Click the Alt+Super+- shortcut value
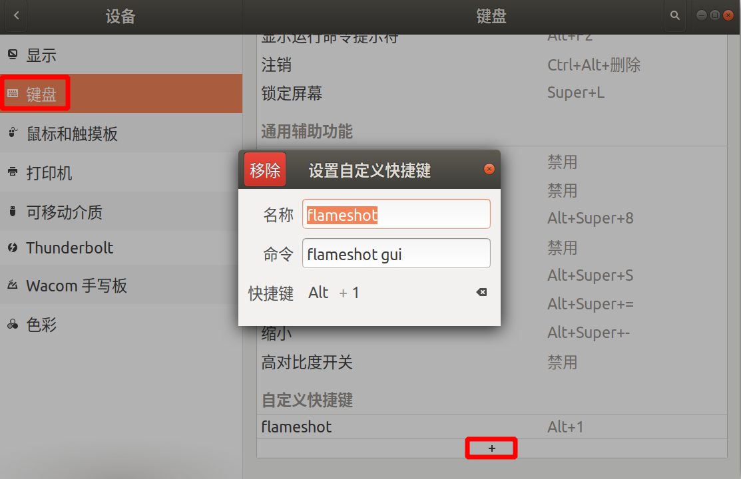Screen dimensions: 741x479 (x=589, y=333)
